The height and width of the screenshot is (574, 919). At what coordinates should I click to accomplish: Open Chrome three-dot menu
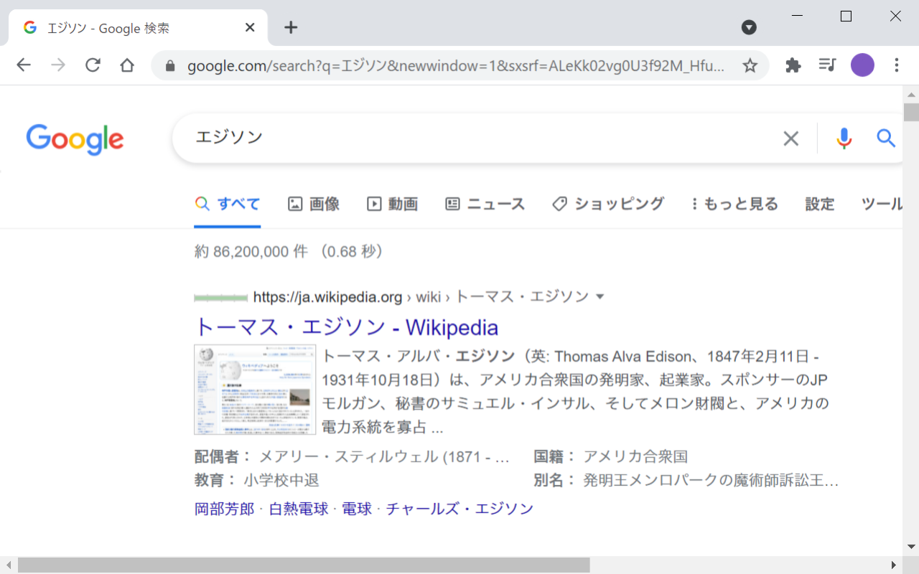896,65
